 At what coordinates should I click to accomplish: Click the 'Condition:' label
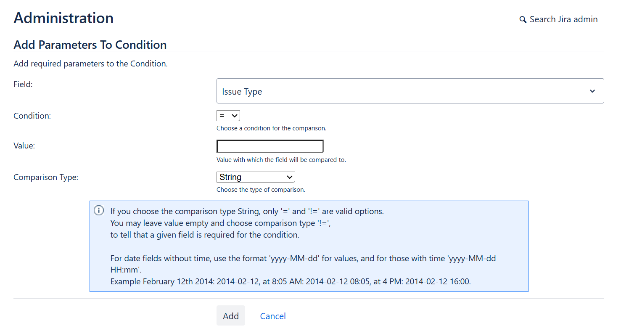32,116
